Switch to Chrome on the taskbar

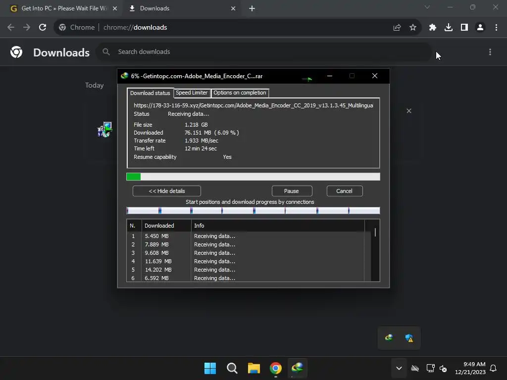click(x=275, y=368)
